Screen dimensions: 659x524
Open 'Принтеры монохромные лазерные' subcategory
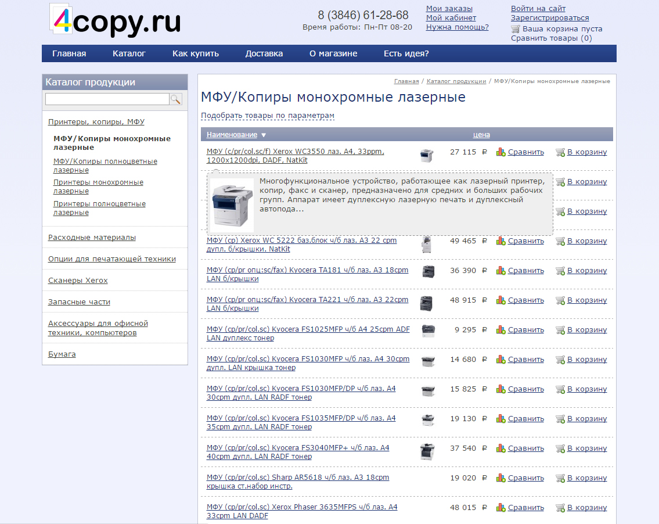98,186
